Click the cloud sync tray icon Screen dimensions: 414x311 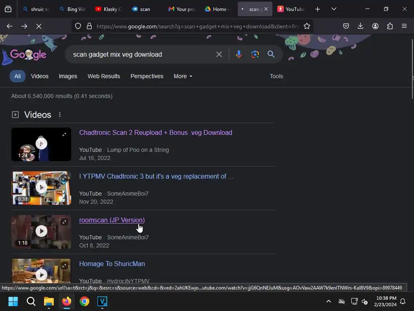342,301
